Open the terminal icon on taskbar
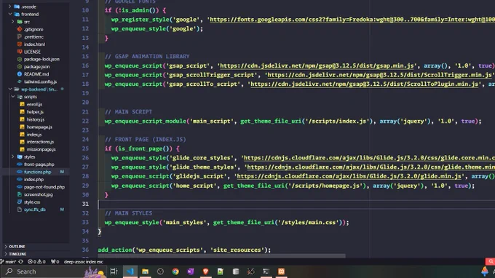 click(x=266, y=271)
